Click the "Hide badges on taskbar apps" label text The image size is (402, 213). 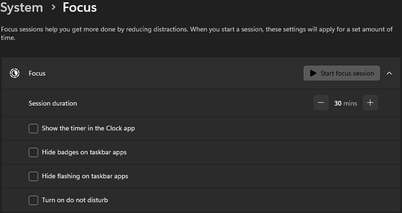84,152
